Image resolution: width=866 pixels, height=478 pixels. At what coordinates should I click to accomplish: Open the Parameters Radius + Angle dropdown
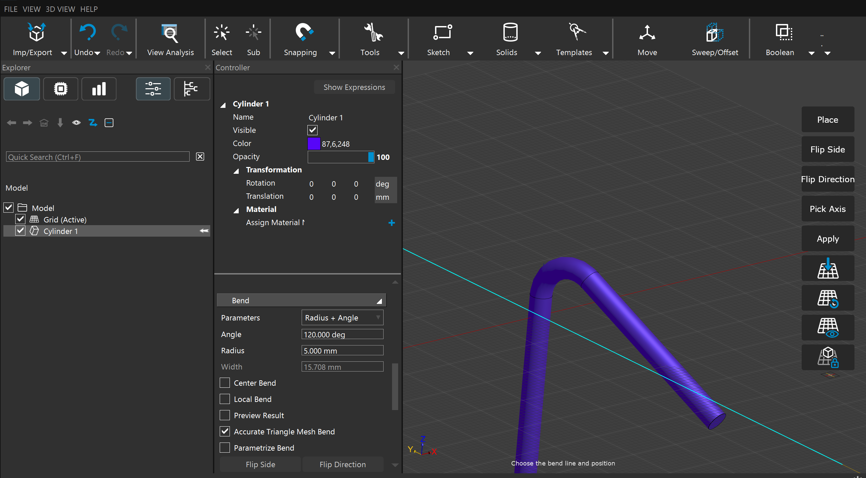coord(342,318)
